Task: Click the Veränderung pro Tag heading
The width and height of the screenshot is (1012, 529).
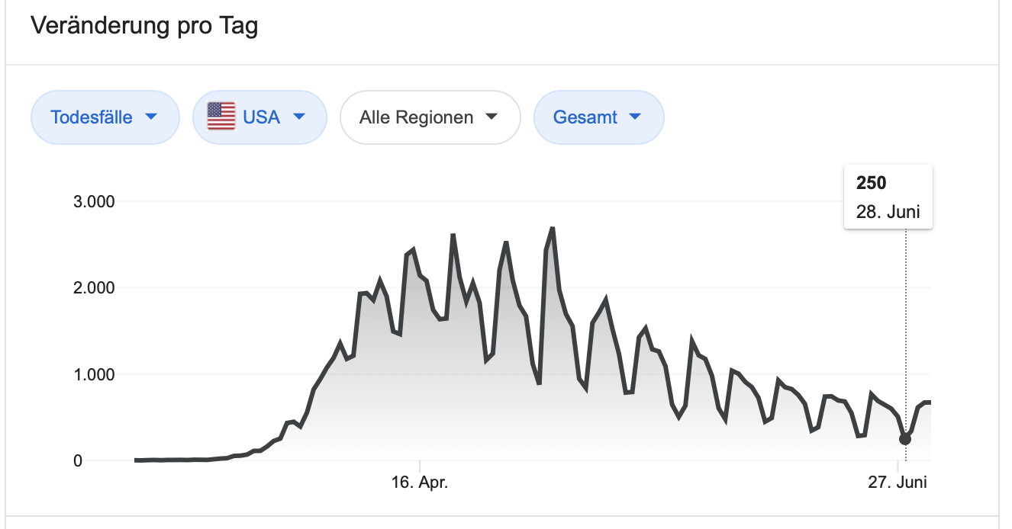Action: pos(144,27)
